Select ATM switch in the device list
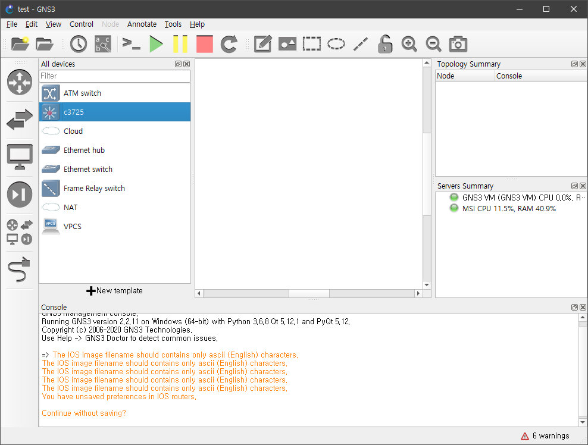 pyautogui.click(x=115, y=93)
